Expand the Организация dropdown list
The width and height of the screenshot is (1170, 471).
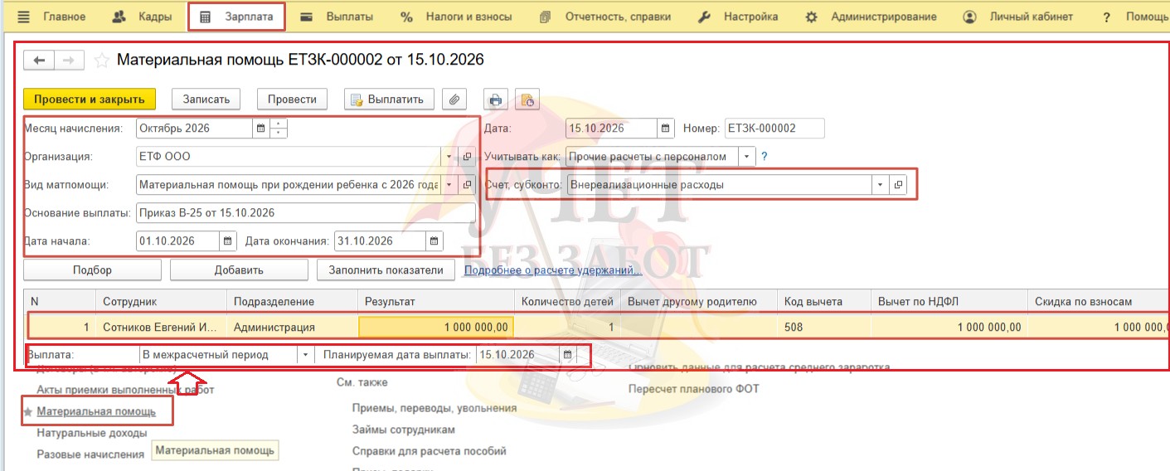(x=449, y=157)
